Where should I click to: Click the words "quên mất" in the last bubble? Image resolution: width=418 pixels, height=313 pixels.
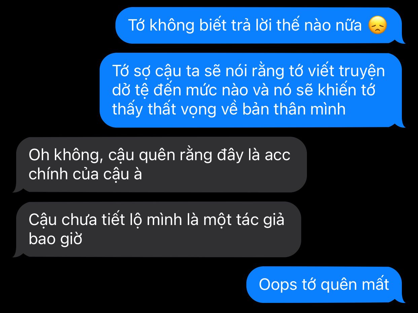[x=355, y=285]
